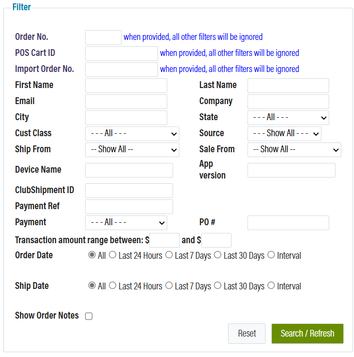Click the Last Name input field

click(288, 86)
